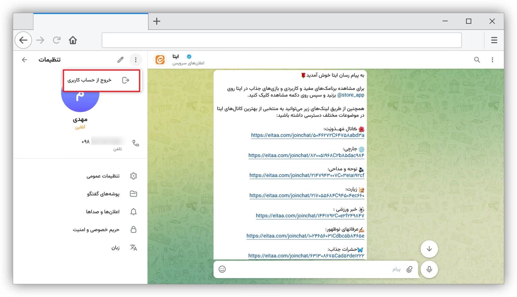
Task: Record a voice message with microphone button
Action: coord(429,269)
